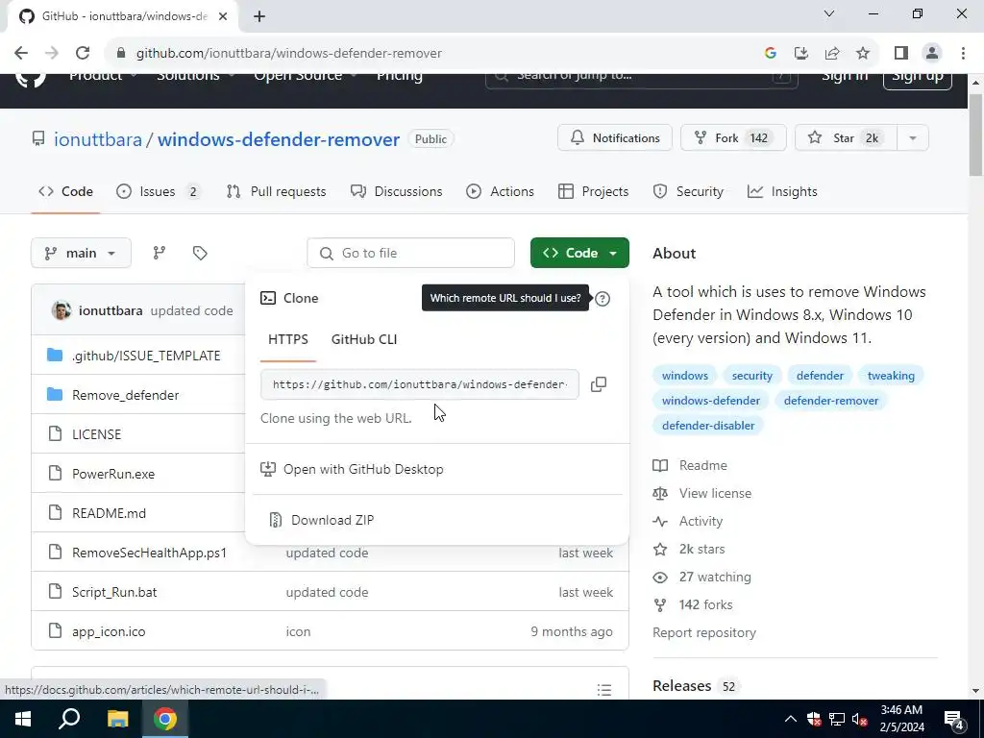Click the muted volume tray icon
984x738 pixels.
(860, 719)
